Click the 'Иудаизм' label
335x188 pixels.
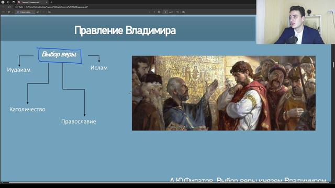pos(19,70)
